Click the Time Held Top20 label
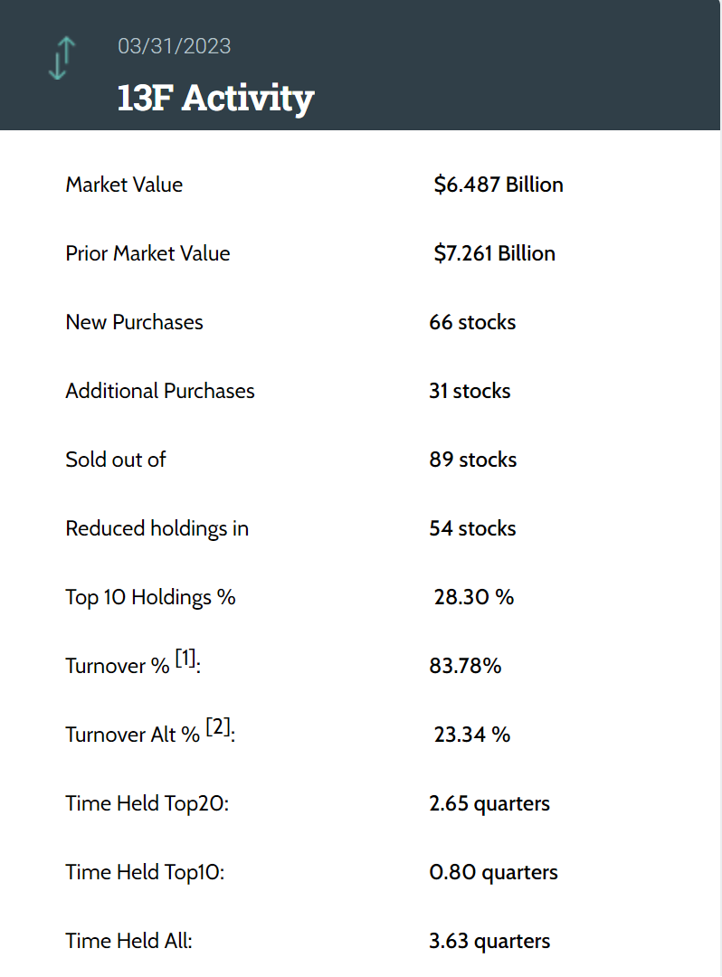This screenshot has width=722, height=977. [147, 803]
